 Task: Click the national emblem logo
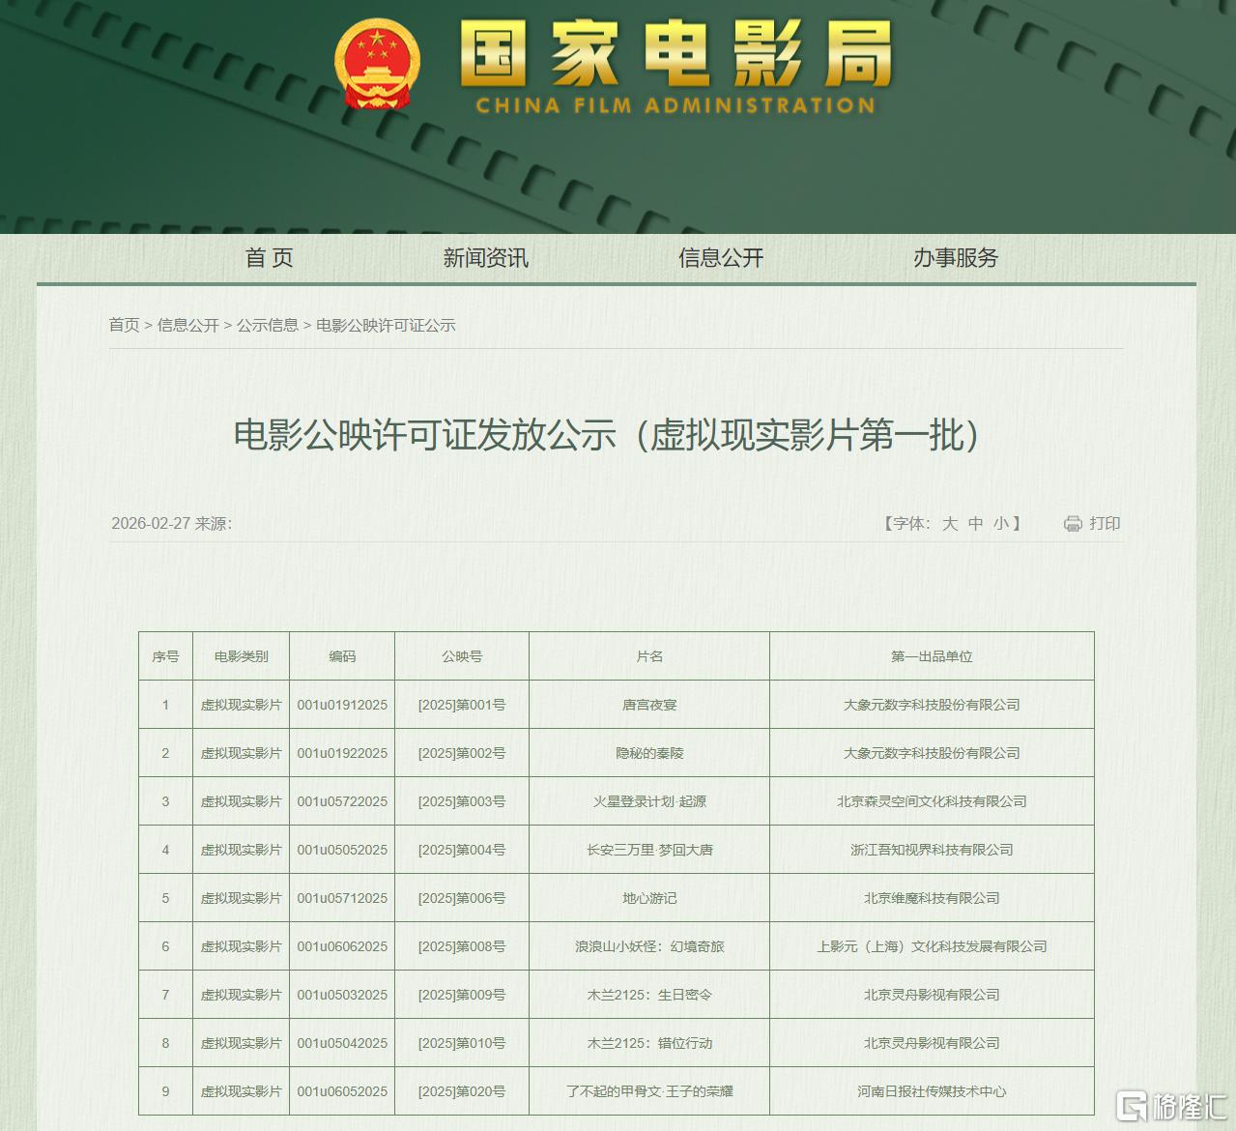(378, 66)
